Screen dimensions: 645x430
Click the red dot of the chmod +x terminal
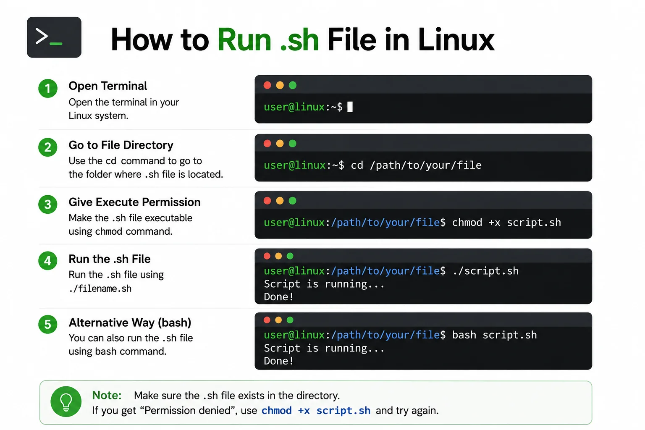coord(267,201)
